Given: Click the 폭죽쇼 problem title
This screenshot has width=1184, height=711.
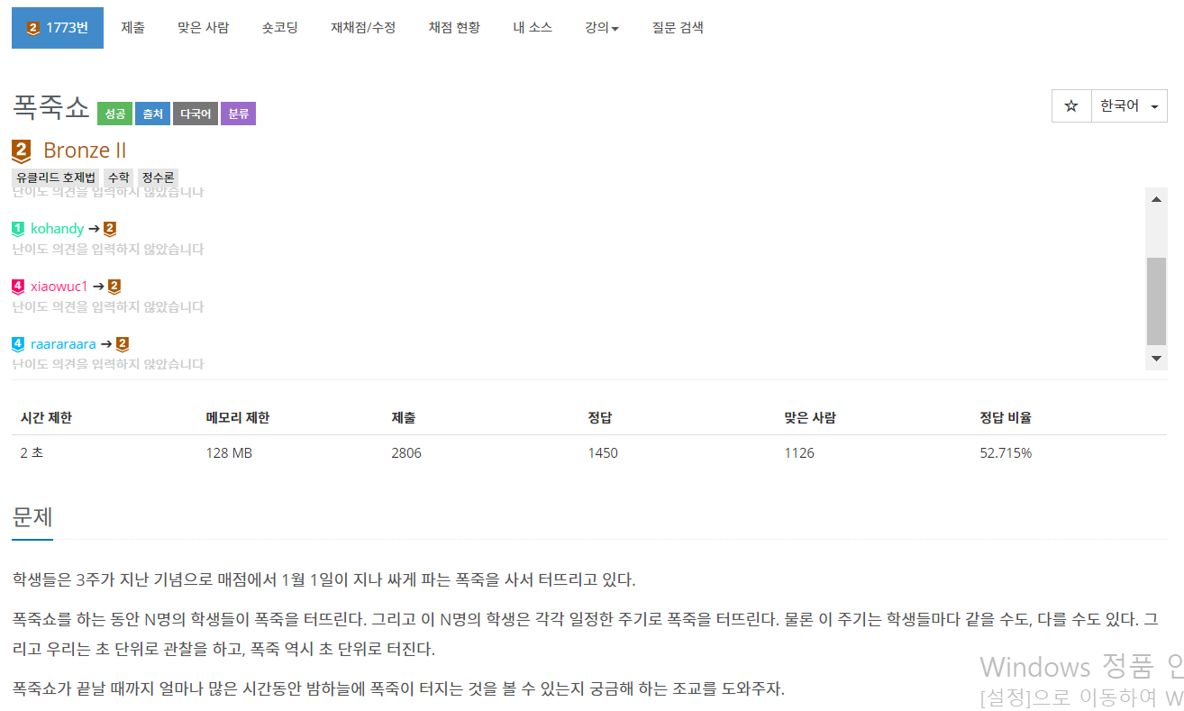Looking at the screenshot, I should [51, 109].
